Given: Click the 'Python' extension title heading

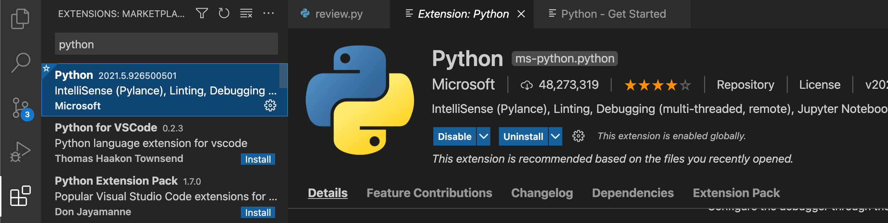Looking at the screenshot, I should (x=468, y=59).
